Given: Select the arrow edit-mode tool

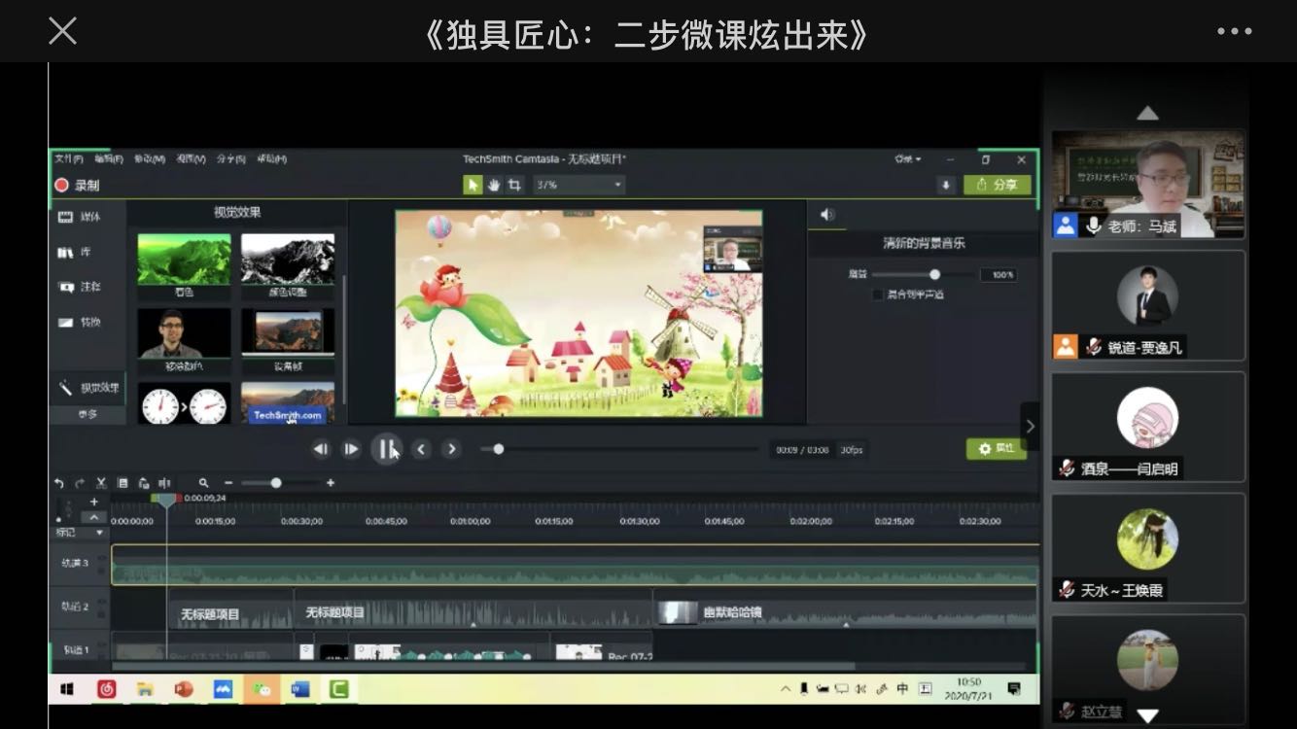Looking at the screenshot, I should (473, 185).
